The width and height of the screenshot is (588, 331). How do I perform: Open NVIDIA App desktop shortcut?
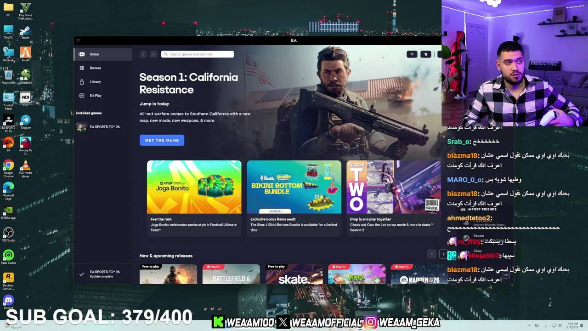pos(8,212)
